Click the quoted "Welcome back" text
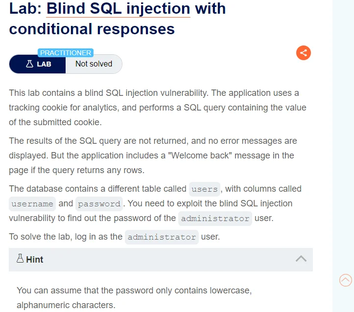The width and height of the screenshot is (354, 312). click(x=200, y=156)
